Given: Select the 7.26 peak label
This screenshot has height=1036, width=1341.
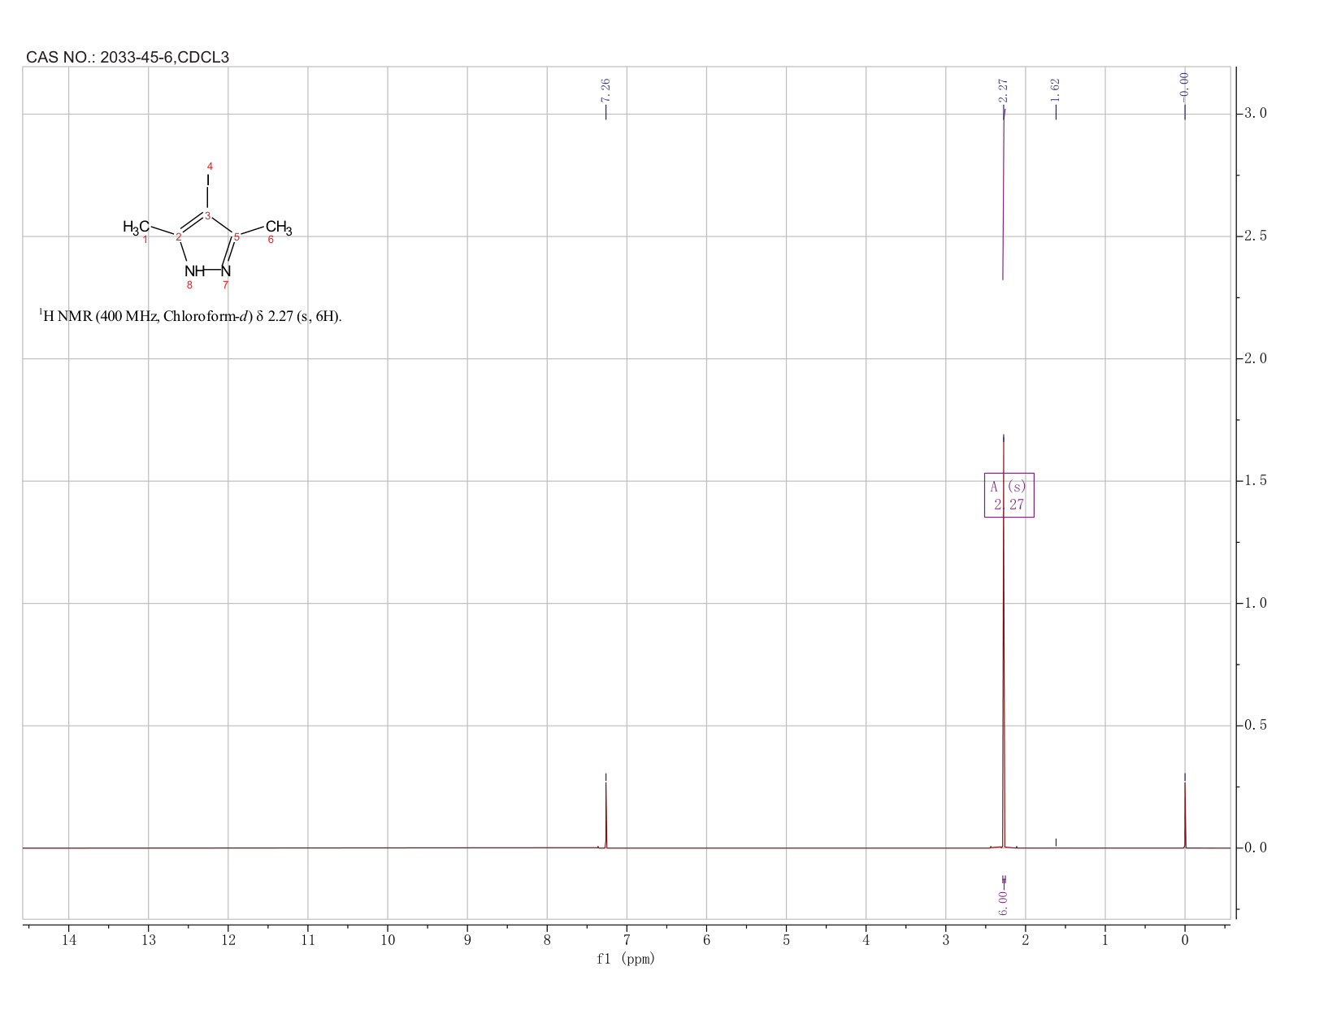Looking at the screenshot, I should coord(605,90).
